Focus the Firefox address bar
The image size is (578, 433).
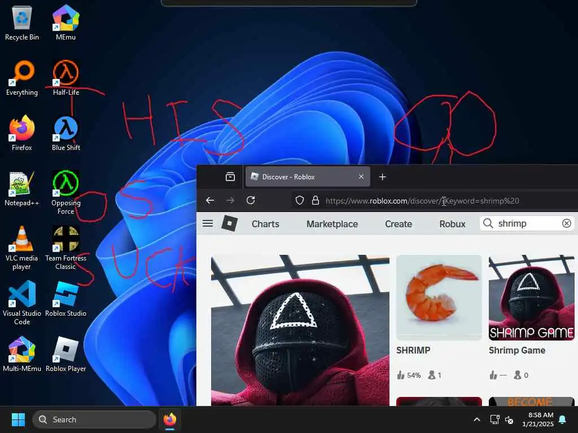(x=435, y=201)
